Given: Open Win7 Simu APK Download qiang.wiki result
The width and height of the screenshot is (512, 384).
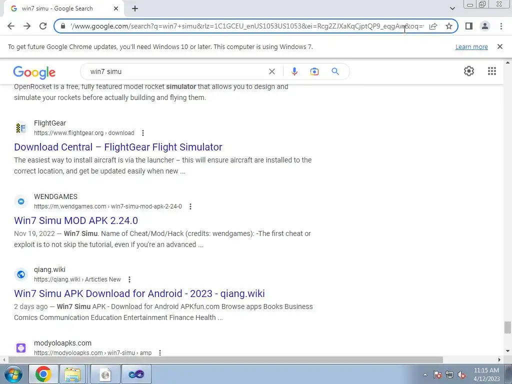Looking at the screenshot, I should (x=139, y=293).
